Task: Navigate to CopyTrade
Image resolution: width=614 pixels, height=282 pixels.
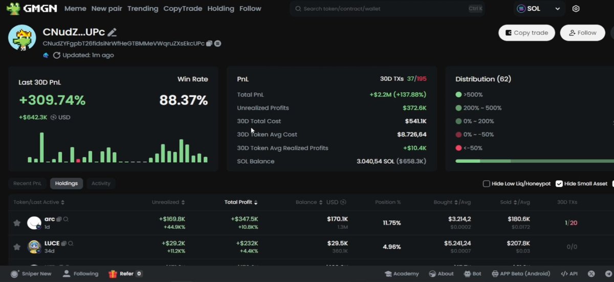Action: (x=183, y=9)
